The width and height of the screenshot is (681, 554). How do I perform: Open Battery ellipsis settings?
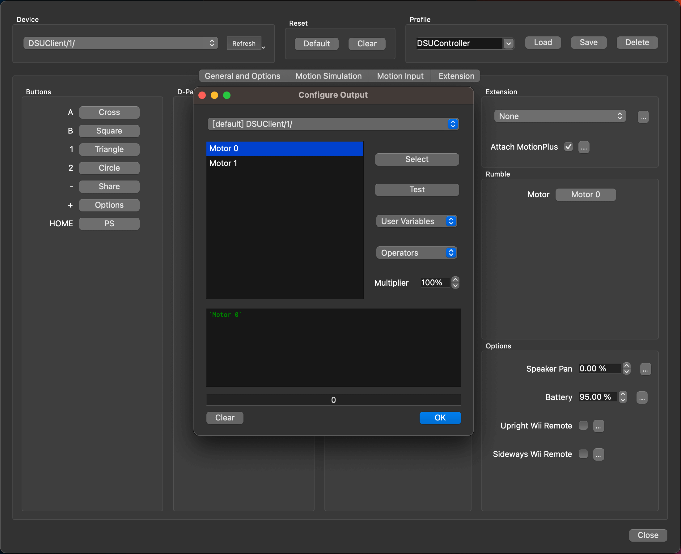(x=641, y=398)
